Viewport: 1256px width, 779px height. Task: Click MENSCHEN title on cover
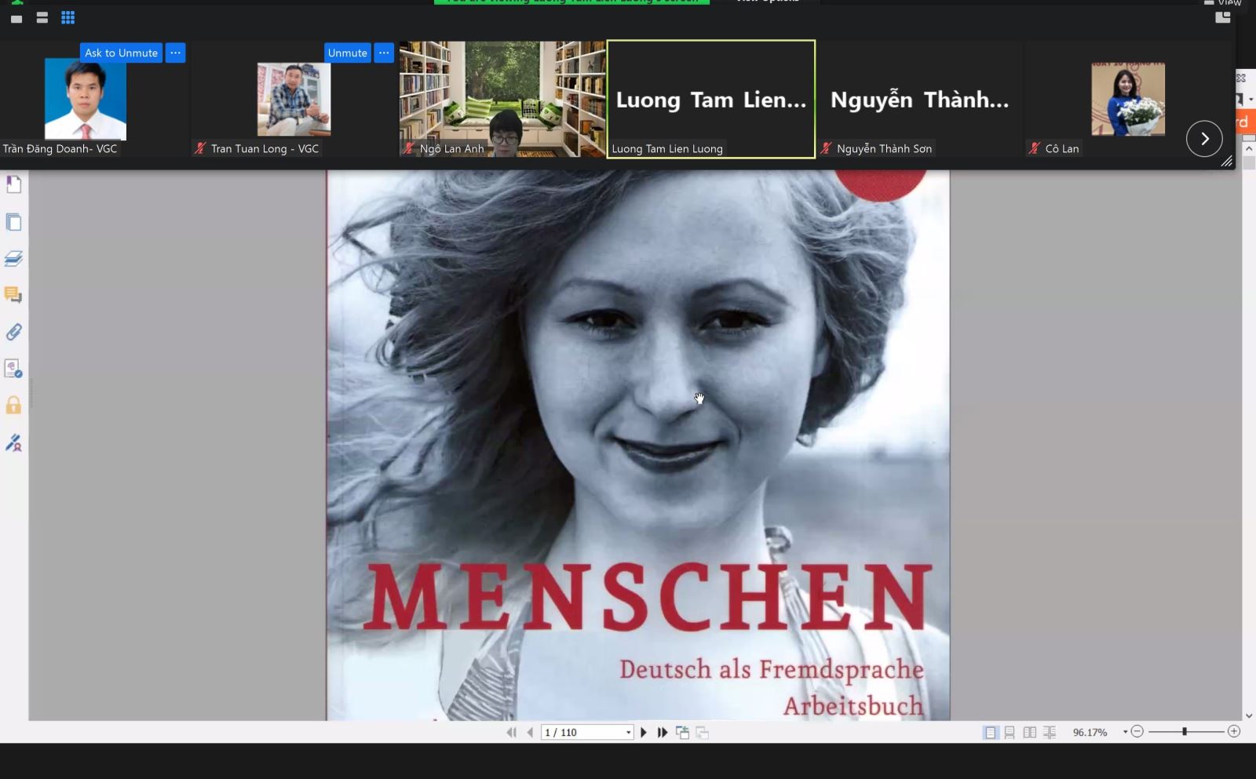click(x=649, y=597)
